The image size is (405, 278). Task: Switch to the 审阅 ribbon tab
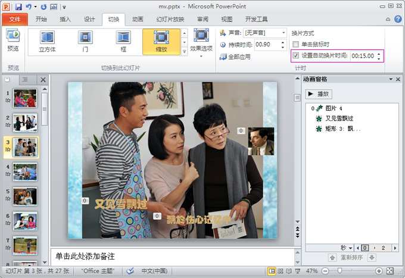202,20
